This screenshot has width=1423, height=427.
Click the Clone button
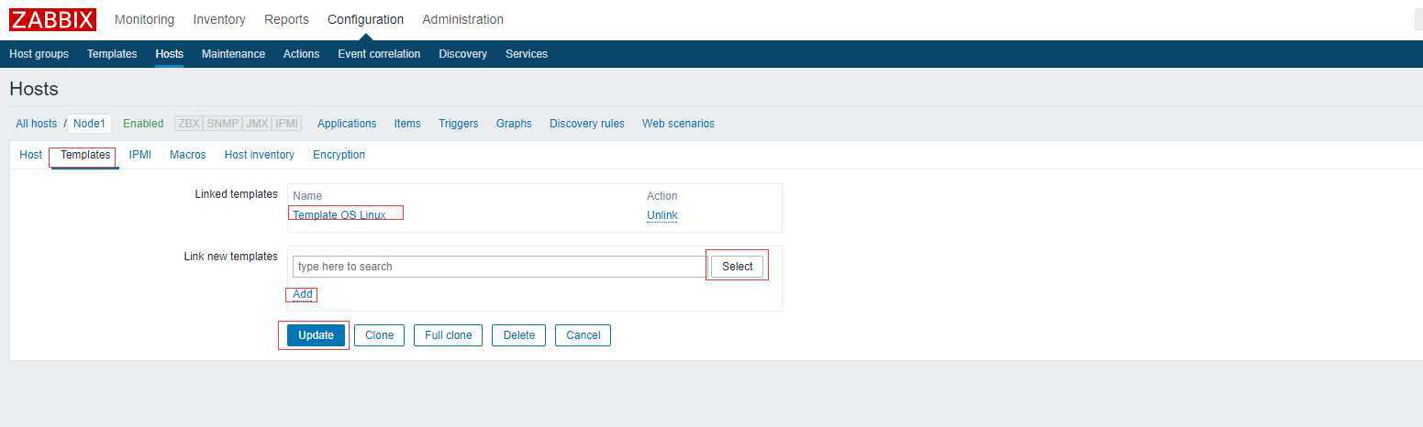379,335
